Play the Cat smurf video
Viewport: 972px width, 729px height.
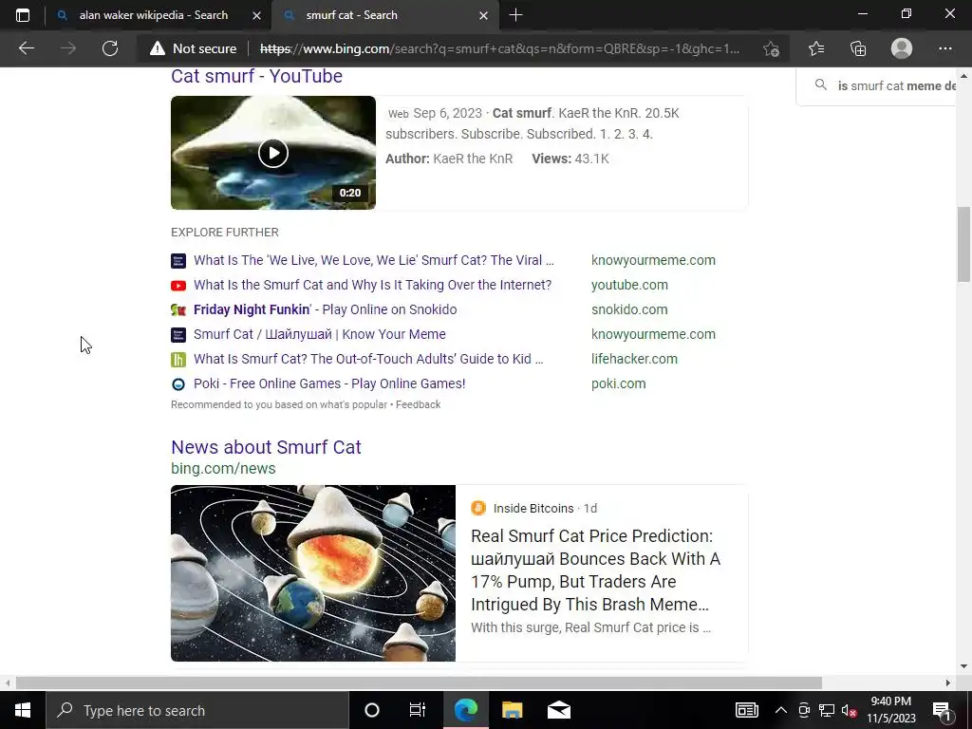tap(273, 153)
